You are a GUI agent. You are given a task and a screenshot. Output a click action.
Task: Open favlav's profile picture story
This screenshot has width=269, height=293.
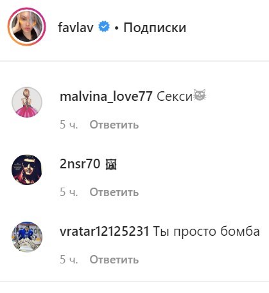26,26
